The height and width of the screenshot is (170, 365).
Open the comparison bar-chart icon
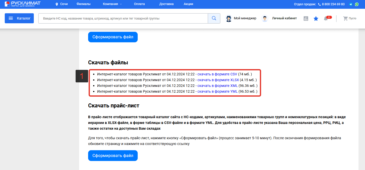(x=306, y=19)
